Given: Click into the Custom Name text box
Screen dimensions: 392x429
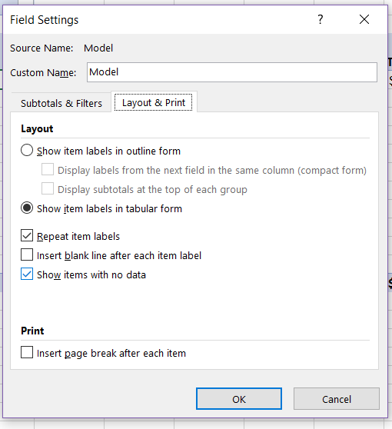Looking at the screenshot, I should tap(232, 72).
